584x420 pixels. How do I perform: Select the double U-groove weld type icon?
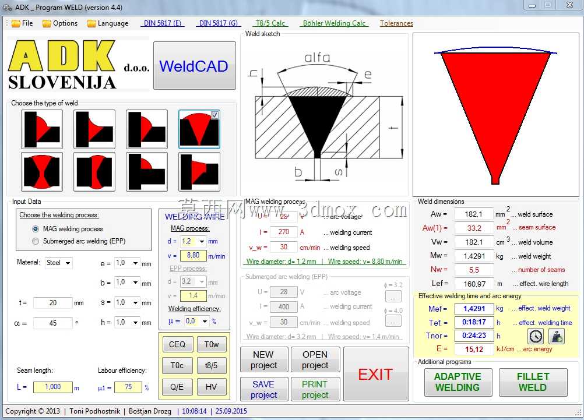click(x=94, y=172)
